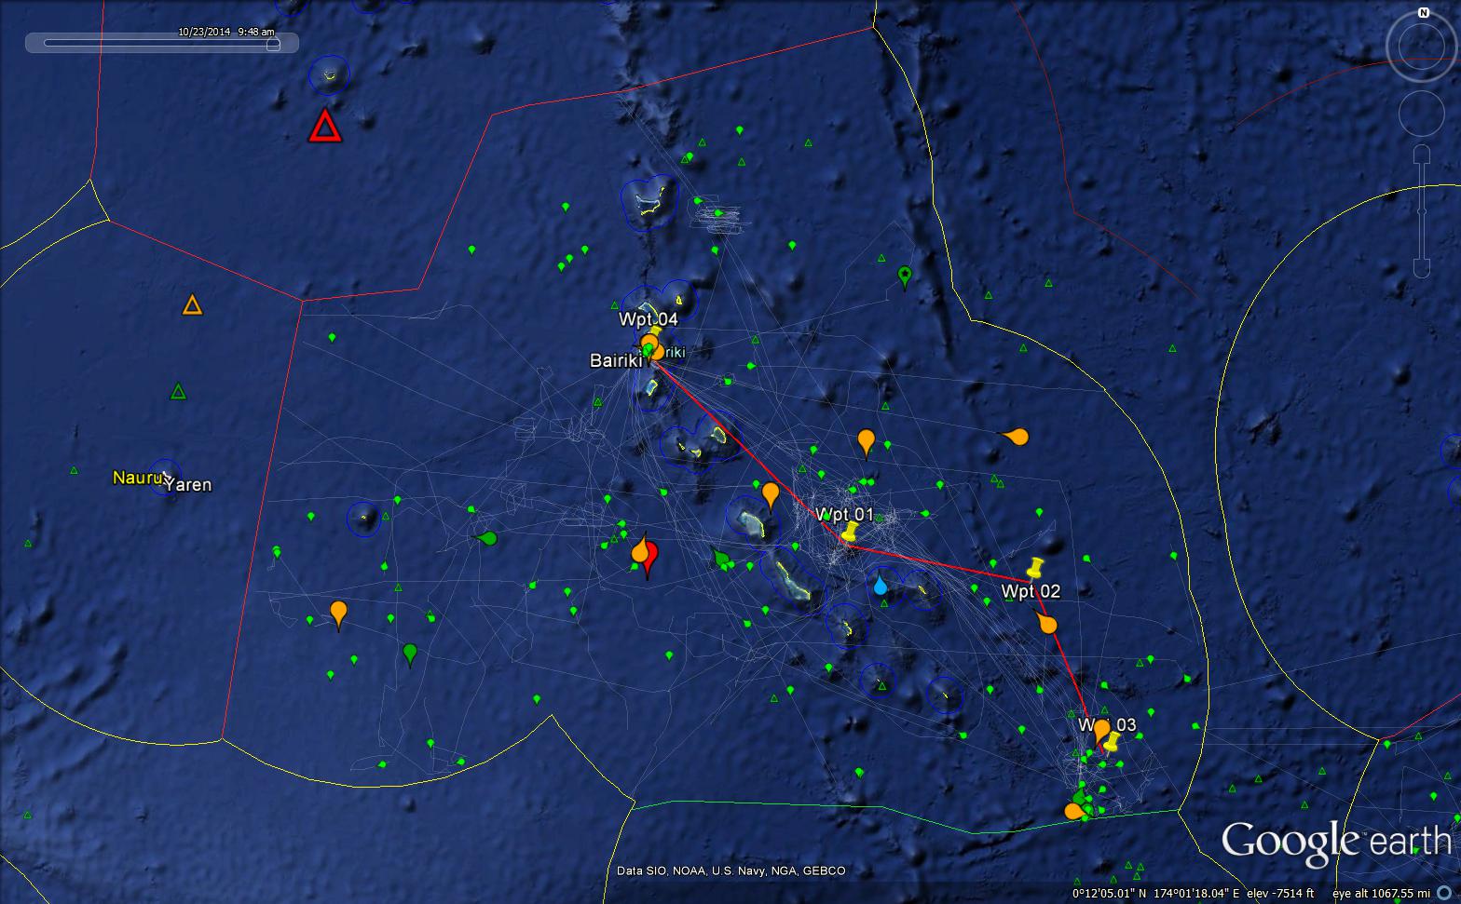Click the time slider thumb handle
The width and height of the screenshot is (1461, 904).
273,43
